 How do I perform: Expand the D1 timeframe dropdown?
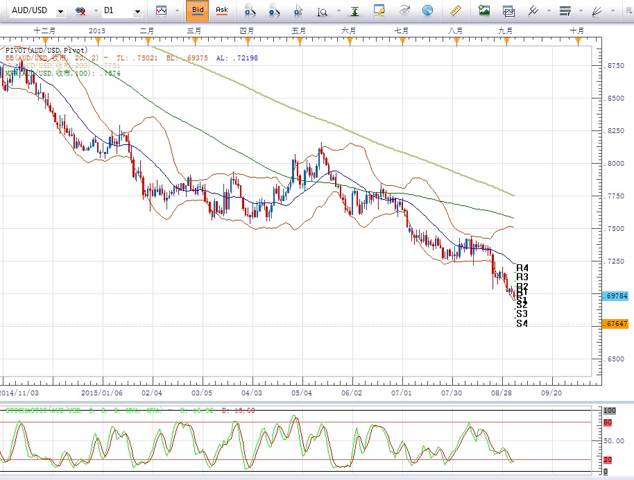click(x=137, y=12)
